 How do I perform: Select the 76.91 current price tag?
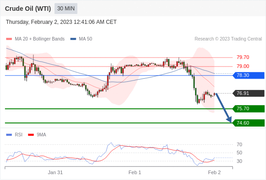pyautogui.click(x=248, y=93)
